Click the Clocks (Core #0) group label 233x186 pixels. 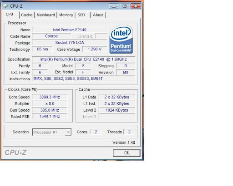coord(23,89)
